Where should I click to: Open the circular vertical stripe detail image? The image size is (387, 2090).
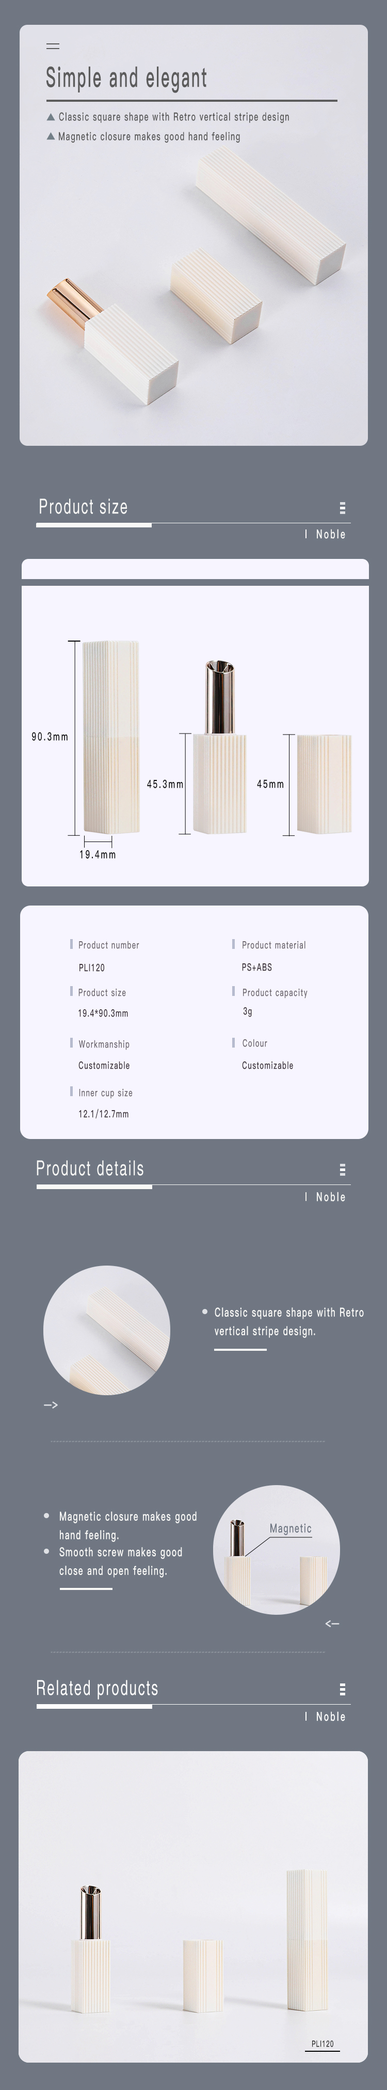(107, 1331)
